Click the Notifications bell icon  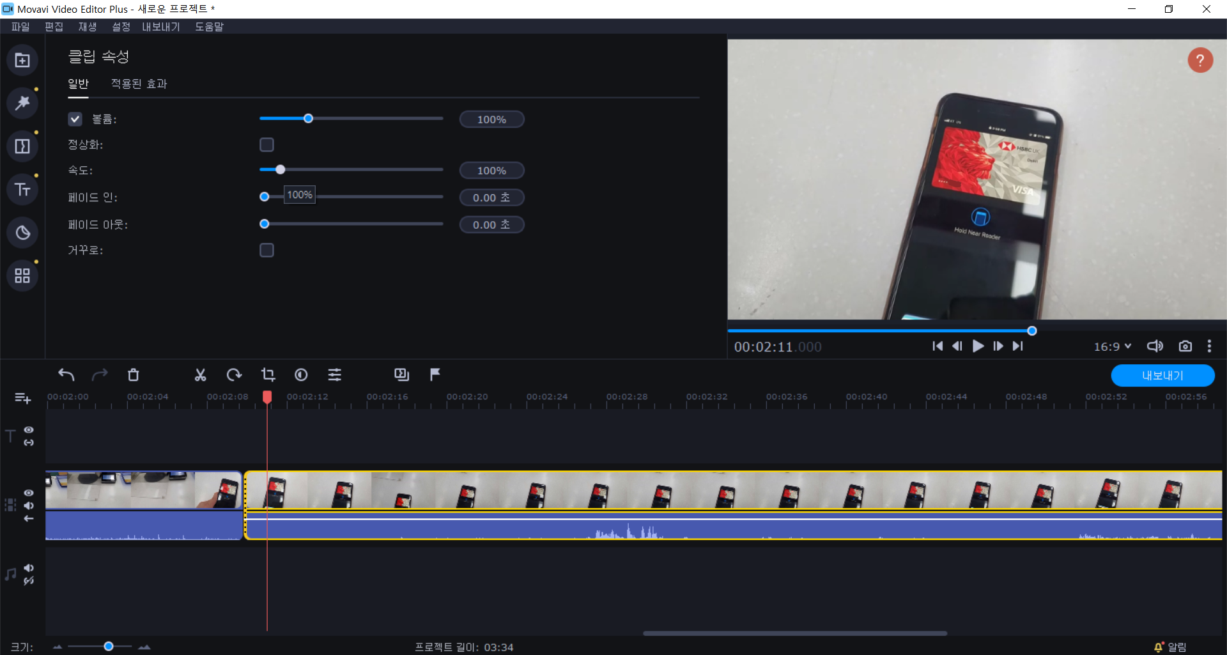click(1159, 647)
